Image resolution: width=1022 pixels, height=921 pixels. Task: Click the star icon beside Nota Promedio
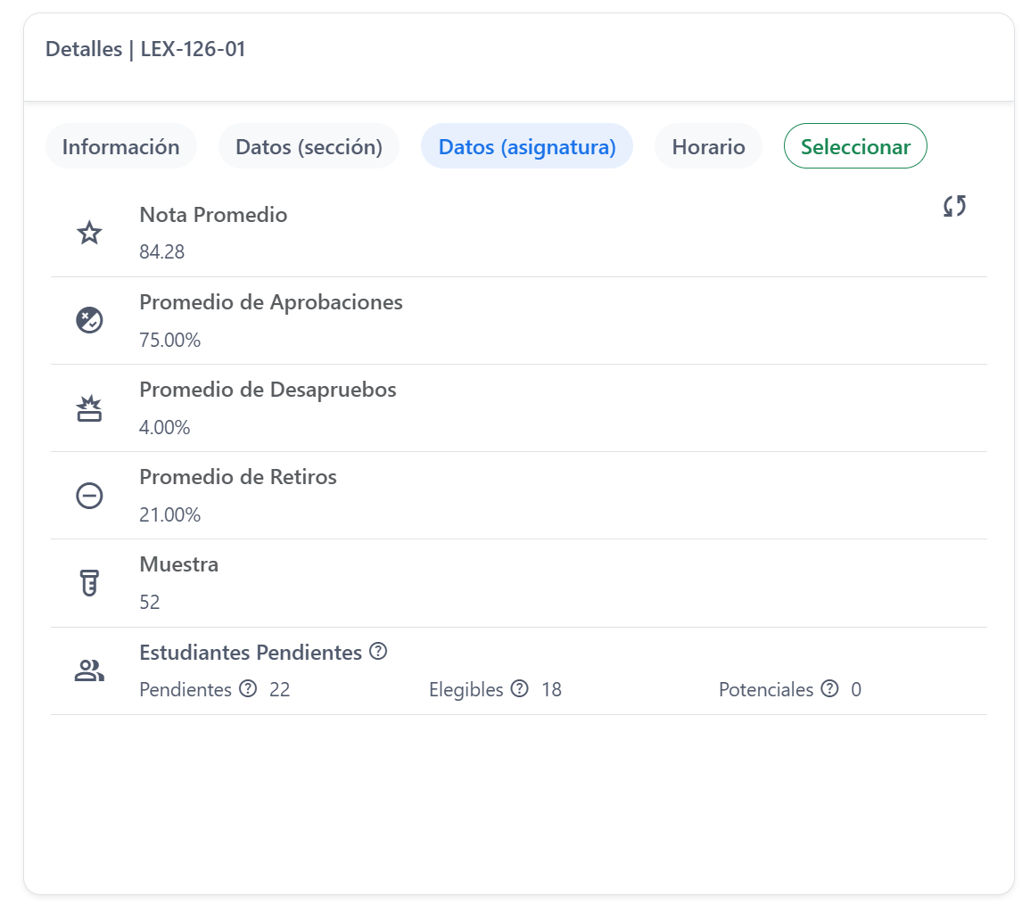(89, 233)
